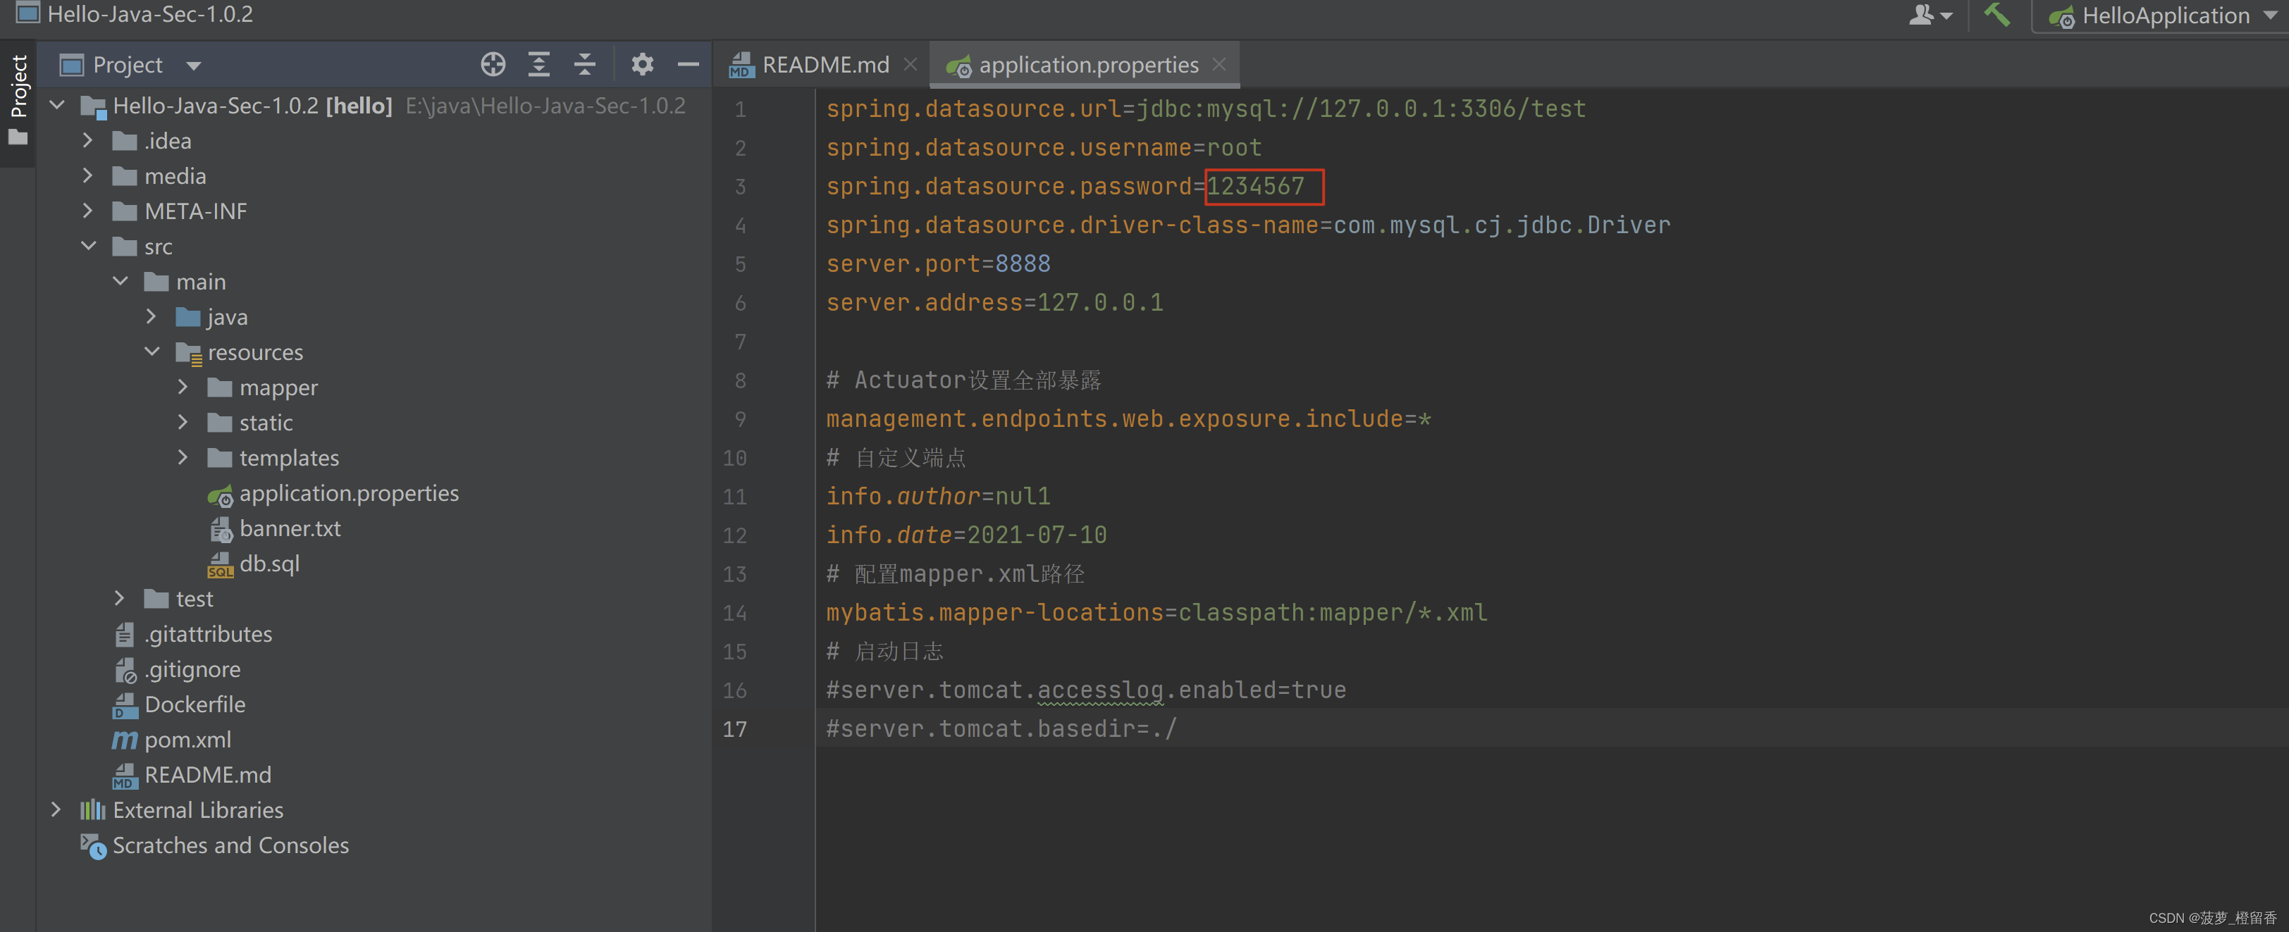
Task: Open Project panel settings gear
Action: pos(643,64)
